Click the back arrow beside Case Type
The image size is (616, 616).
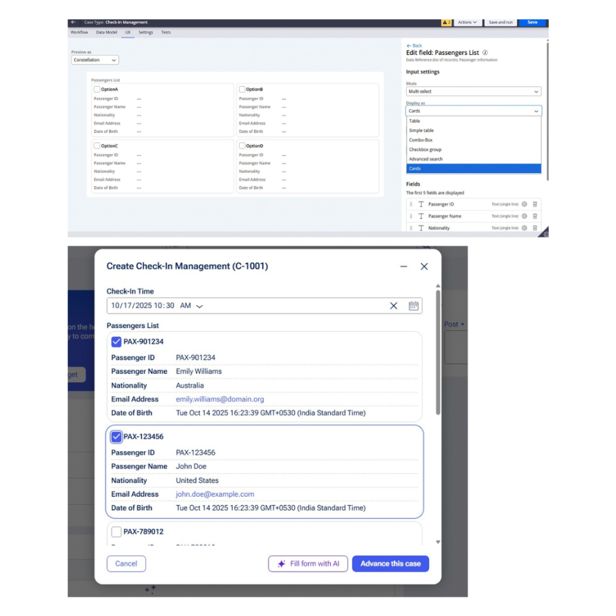(73, 22)
